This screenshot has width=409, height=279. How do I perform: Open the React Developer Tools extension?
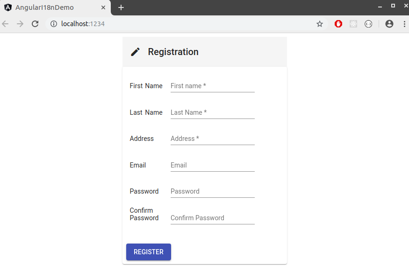tap(353, 24)
